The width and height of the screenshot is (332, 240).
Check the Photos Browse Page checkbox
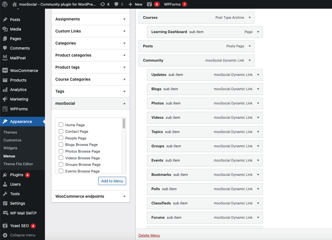click(61, 151)
